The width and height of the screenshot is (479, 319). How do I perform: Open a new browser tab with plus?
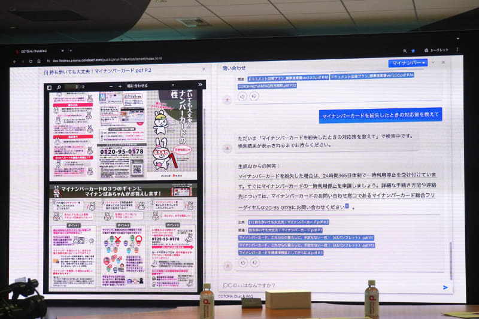tap(71, 50)
